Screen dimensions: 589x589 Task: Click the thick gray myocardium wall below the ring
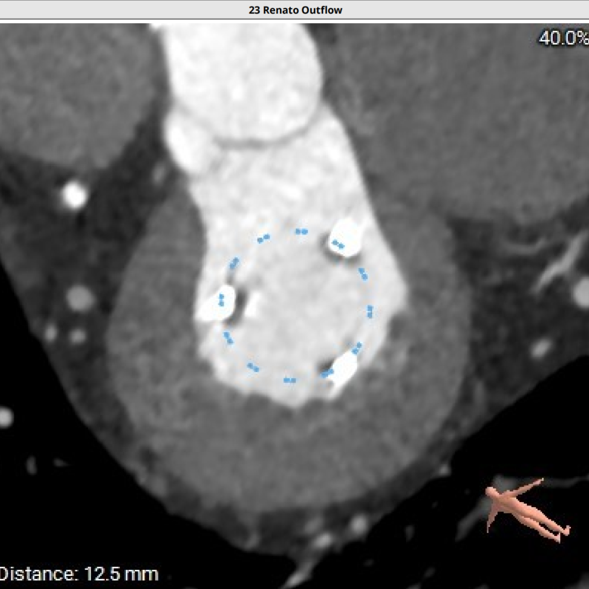tap(294, 452)
